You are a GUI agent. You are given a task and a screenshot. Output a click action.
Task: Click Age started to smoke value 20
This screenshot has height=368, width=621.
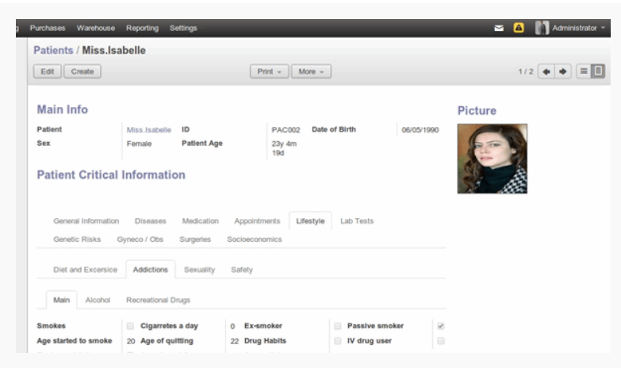(131, 341)
